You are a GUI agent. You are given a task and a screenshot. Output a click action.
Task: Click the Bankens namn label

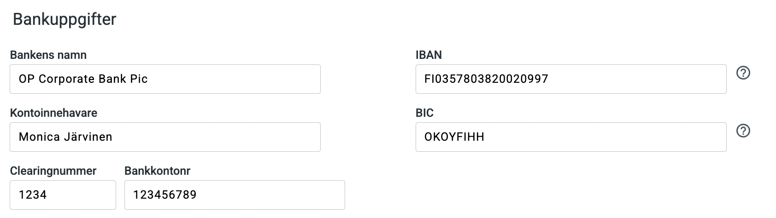pos(48,55)
